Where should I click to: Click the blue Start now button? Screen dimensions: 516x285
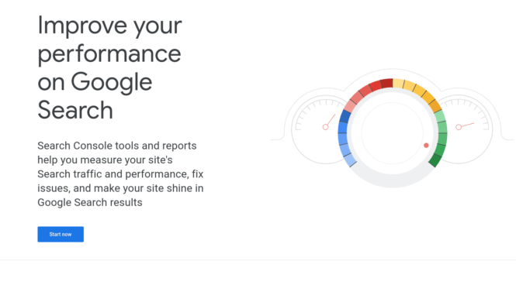pyautogui.click(x=61, y=234)
